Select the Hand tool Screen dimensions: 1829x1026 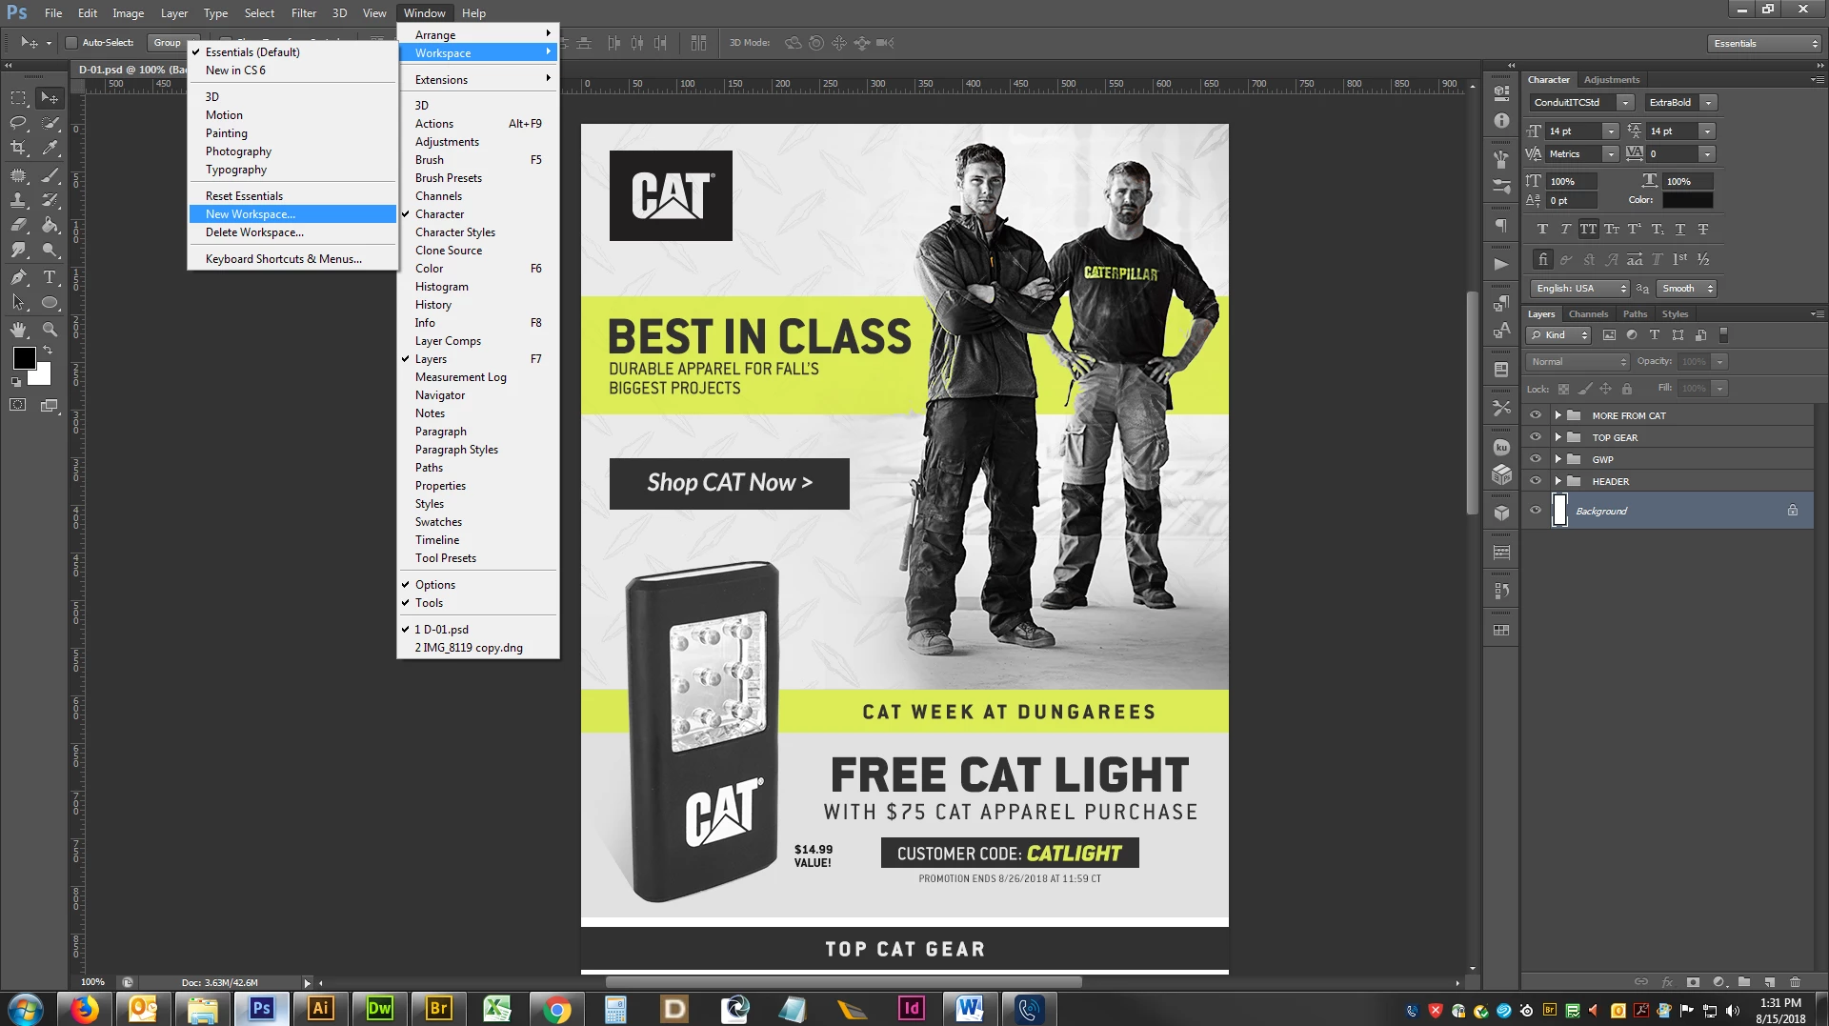(18, 330)
